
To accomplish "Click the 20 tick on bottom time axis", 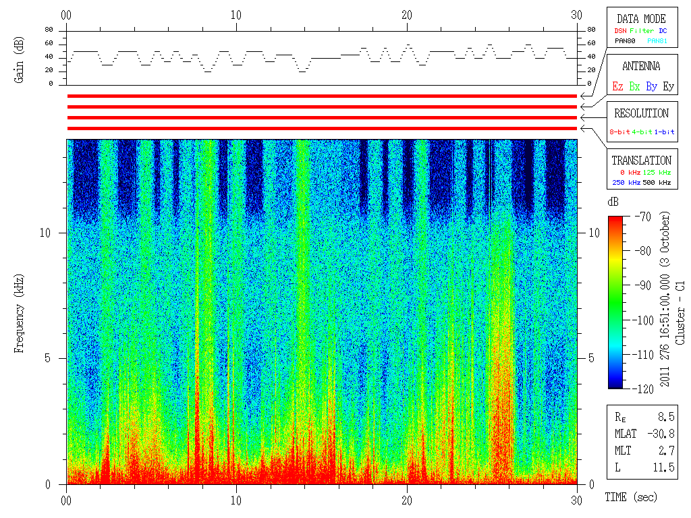I will (x=407, y=501).
